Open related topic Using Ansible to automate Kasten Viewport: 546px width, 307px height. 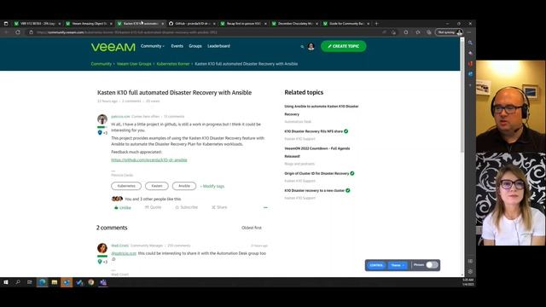pos(322,110)
